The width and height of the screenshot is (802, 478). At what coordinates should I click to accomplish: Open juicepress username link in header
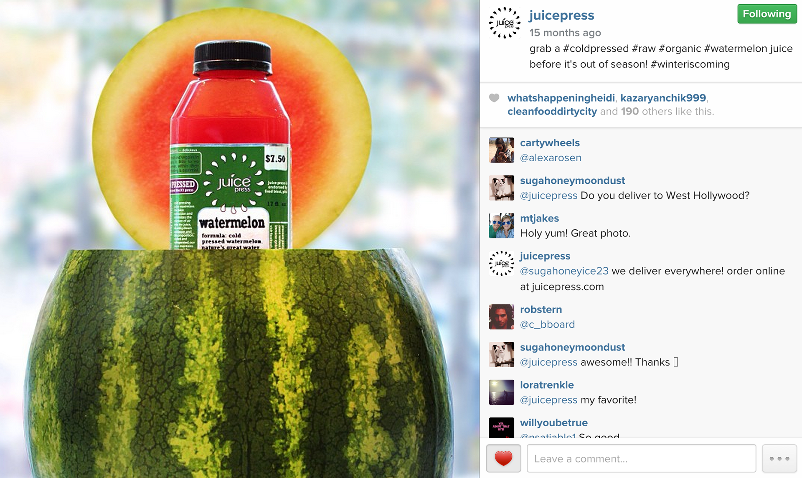pos(561,15)
